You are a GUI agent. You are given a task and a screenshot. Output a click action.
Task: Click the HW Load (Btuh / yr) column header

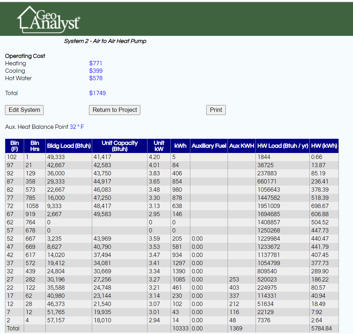pos(282,146)
